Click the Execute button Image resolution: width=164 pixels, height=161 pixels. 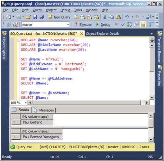(x=83, y=24)
